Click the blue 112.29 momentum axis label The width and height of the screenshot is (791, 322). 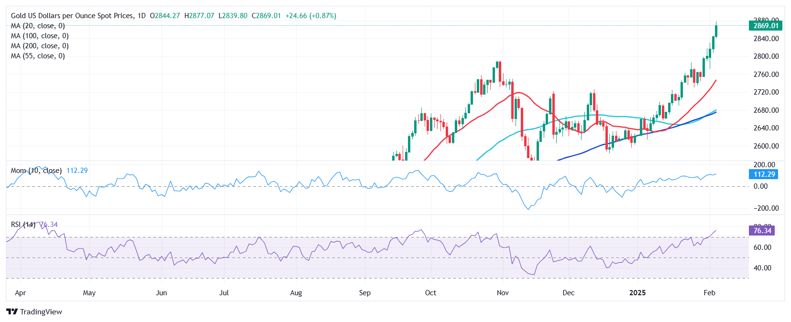[x=763, y=174]
